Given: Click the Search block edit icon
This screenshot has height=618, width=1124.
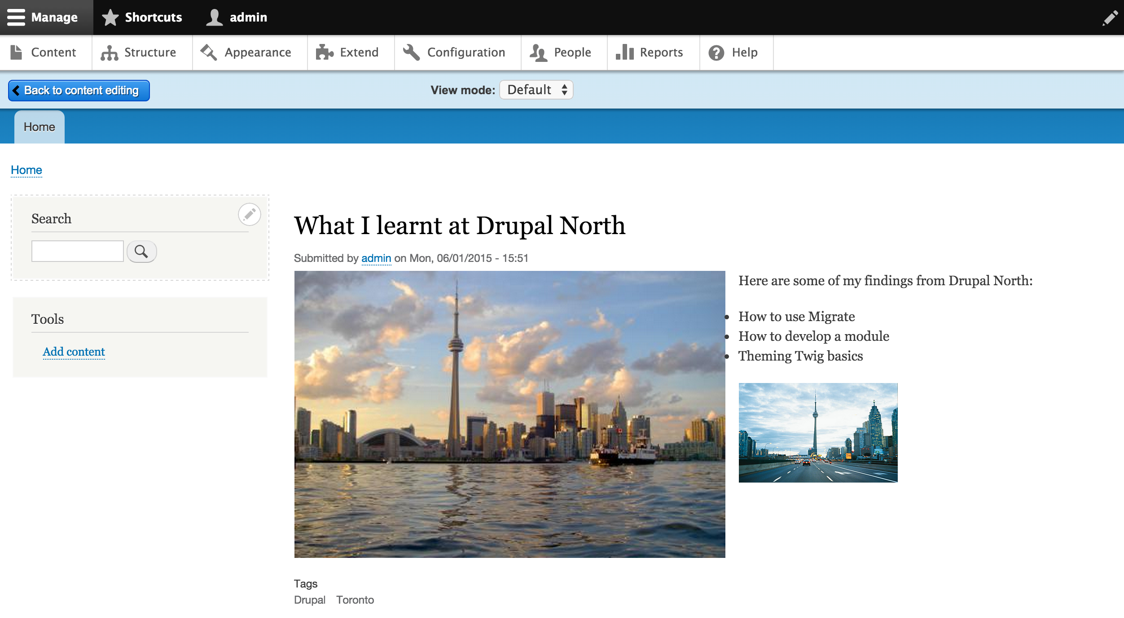Looking at the screenshot, I should (x=249, y=214).
